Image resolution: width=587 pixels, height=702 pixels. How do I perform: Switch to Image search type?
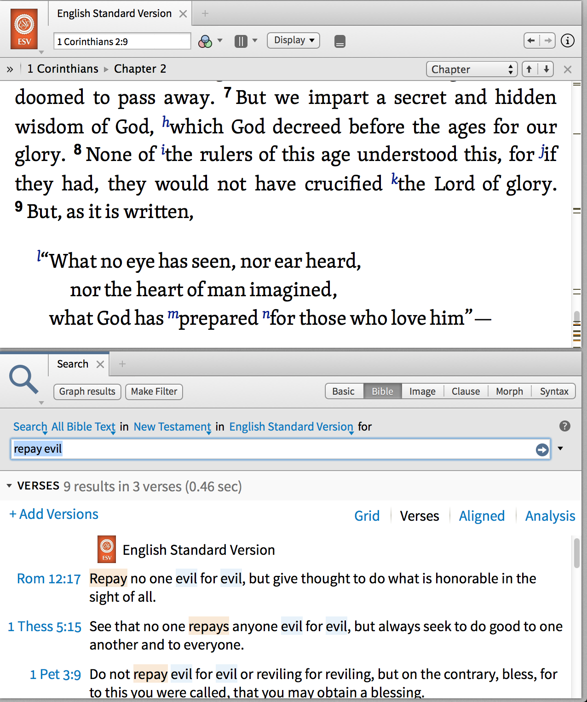pyautogui.click(x=422, y=391)
